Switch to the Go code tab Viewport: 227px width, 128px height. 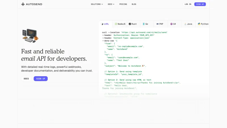click(147, 24)
